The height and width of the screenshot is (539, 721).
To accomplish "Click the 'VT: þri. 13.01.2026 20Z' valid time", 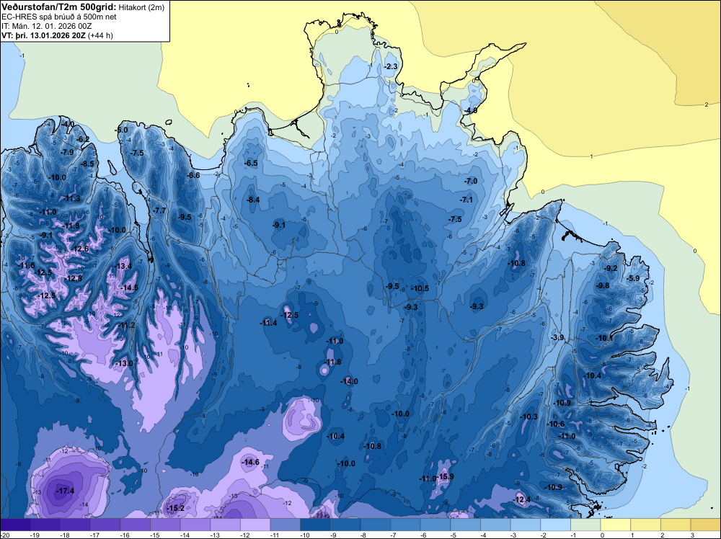I will 44,35.
